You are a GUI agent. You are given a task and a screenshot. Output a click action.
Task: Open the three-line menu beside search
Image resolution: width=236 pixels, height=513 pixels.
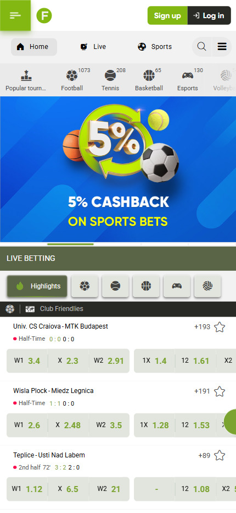point(222,47)
